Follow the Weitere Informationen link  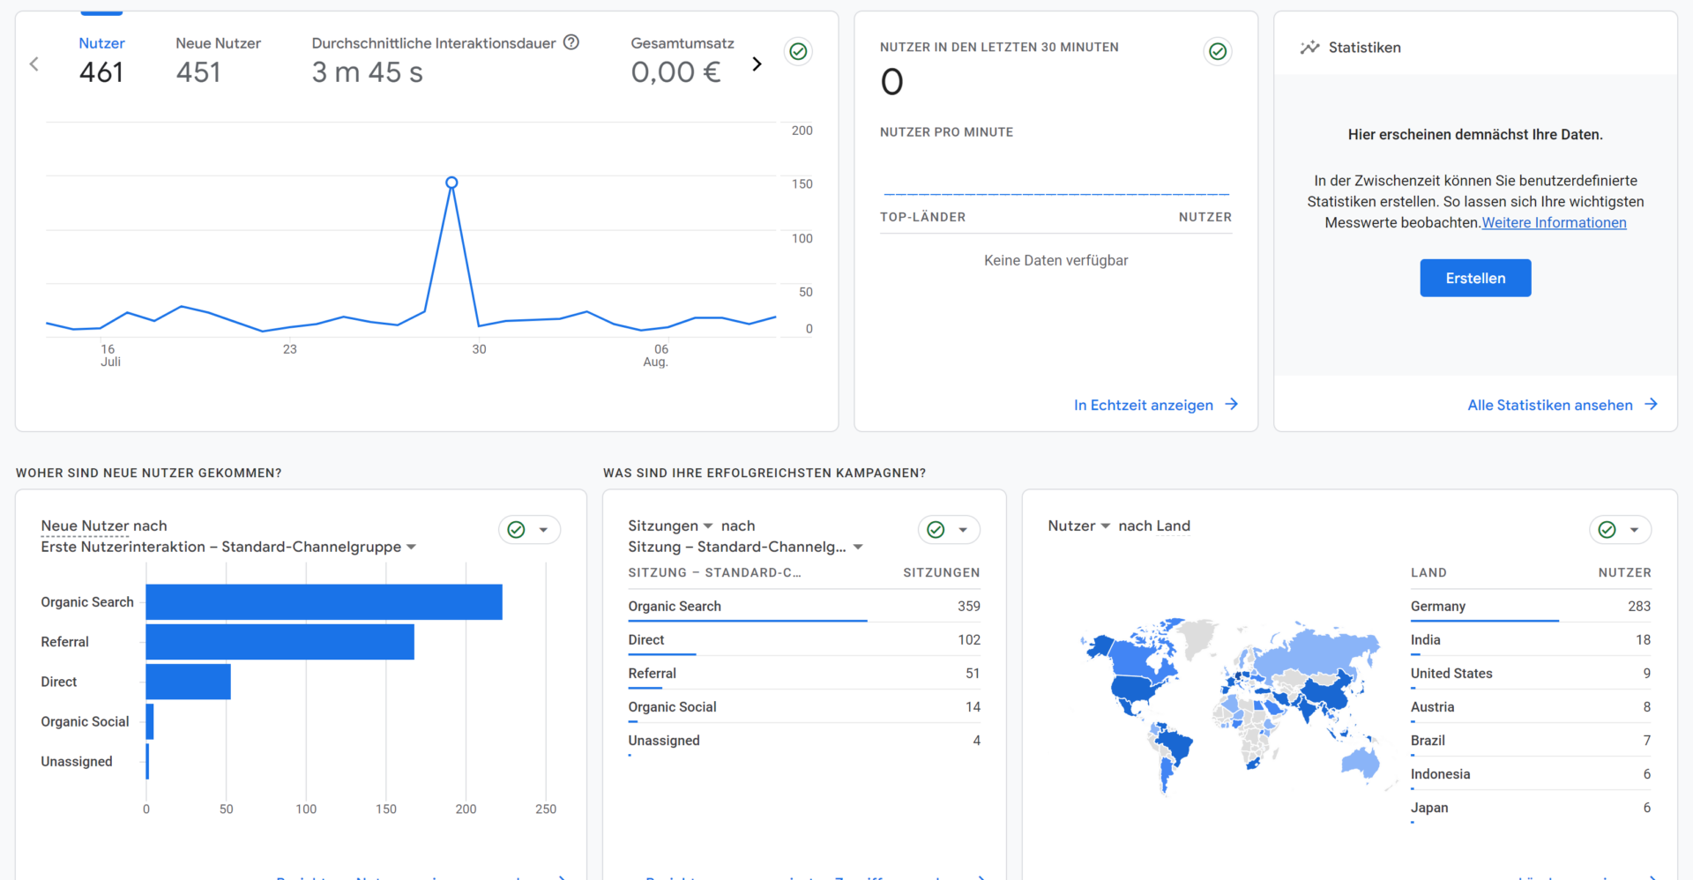coord(1554,222)
